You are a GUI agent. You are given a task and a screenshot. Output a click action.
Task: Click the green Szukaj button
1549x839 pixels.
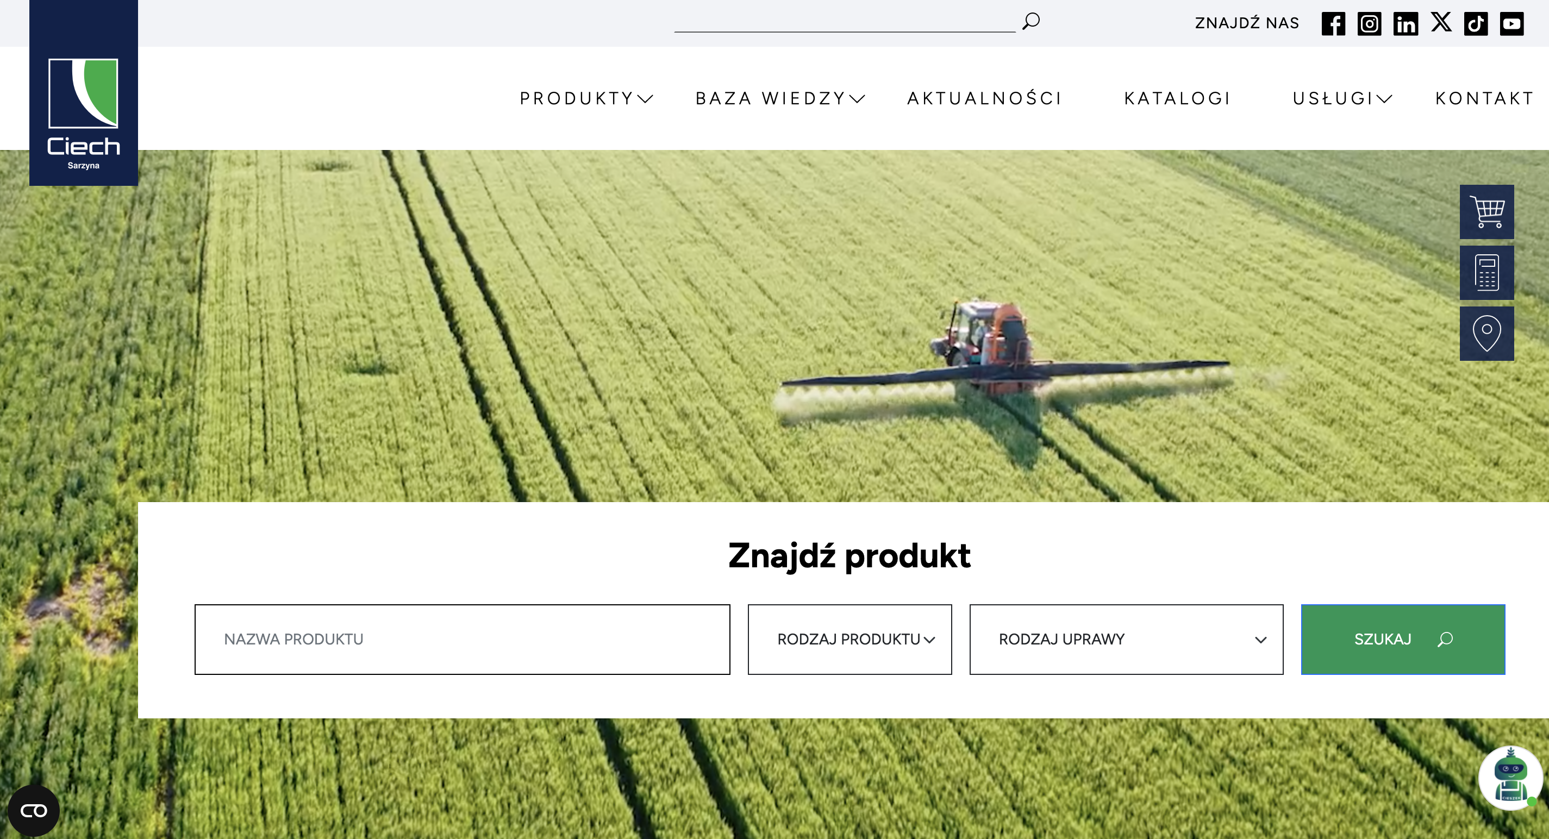tap(1403, 640)
